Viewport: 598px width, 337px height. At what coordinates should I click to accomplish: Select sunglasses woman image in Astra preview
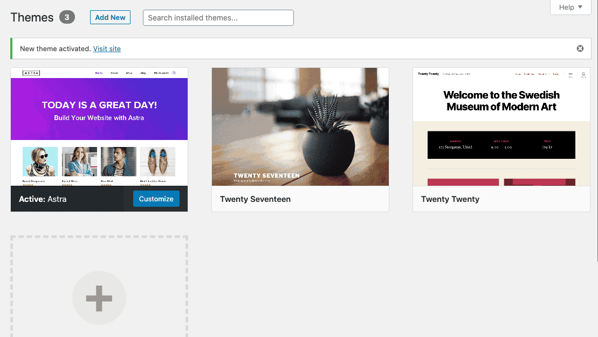coord(40,162)
